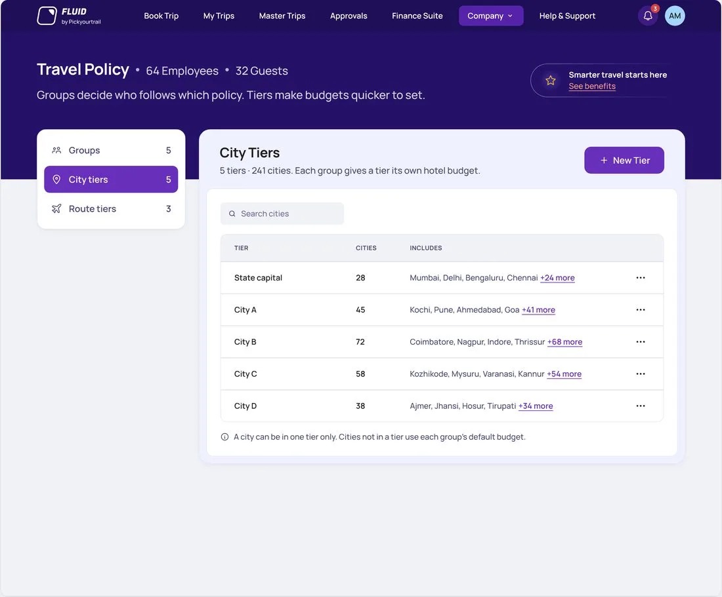The height and width of the screenshot is (597, 722).
Task: Click the Groups people icon in sidebar
Action: (x=56, y=150)
